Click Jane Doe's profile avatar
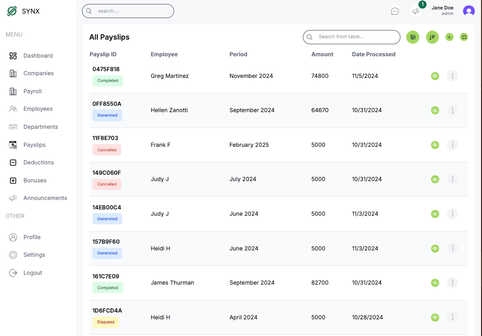The height and width of the screenshot is (336, 482). click(x=469, y=11)
